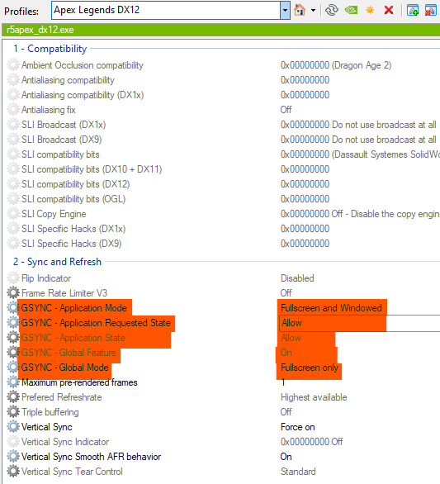
Task: Select the 'SLI Broadcast (DX1x)' setting name
Action: tap(64, 125)
